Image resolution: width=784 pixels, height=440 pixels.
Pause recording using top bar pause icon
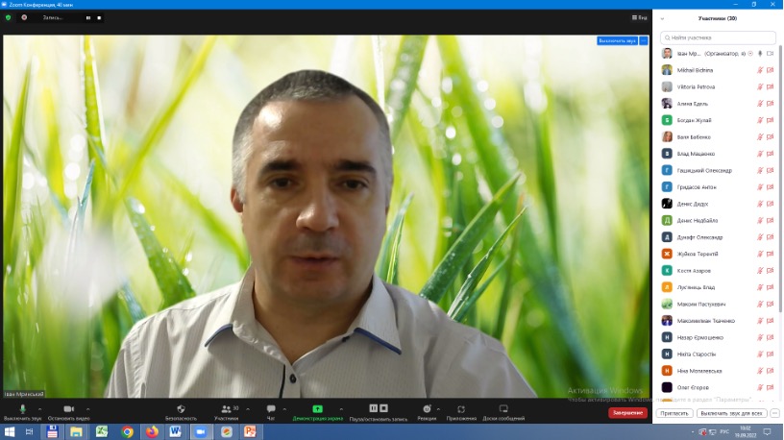point(88,17)
